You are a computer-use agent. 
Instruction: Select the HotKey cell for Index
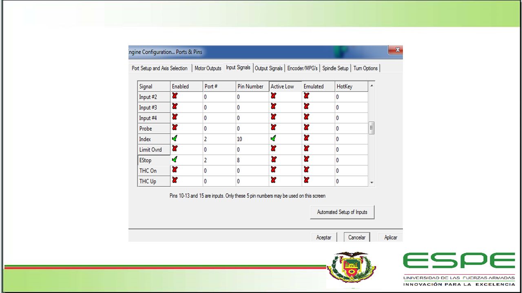coord(352,139)
